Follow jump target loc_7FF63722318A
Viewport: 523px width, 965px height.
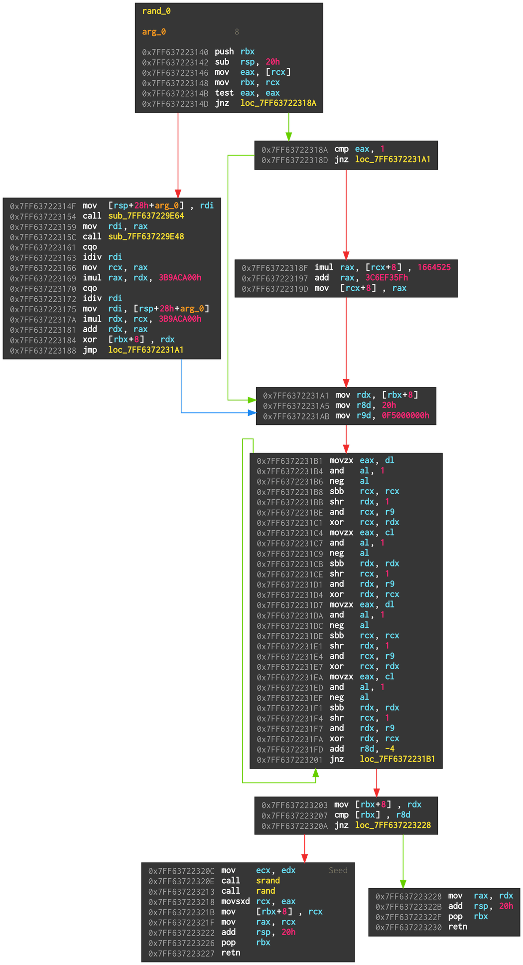point(278,103)
